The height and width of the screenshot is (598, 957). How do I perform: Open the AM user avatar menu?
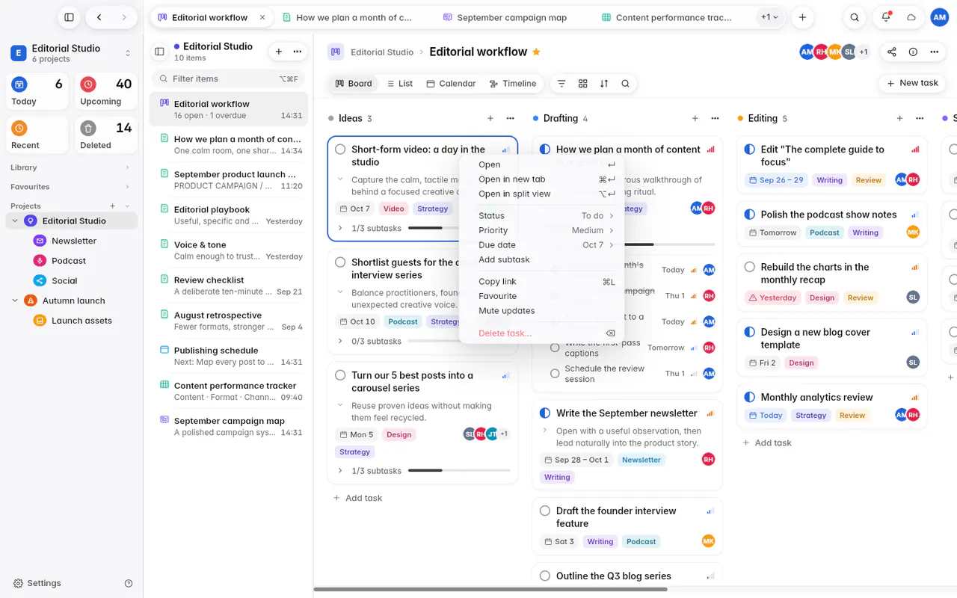pos(940,17)
